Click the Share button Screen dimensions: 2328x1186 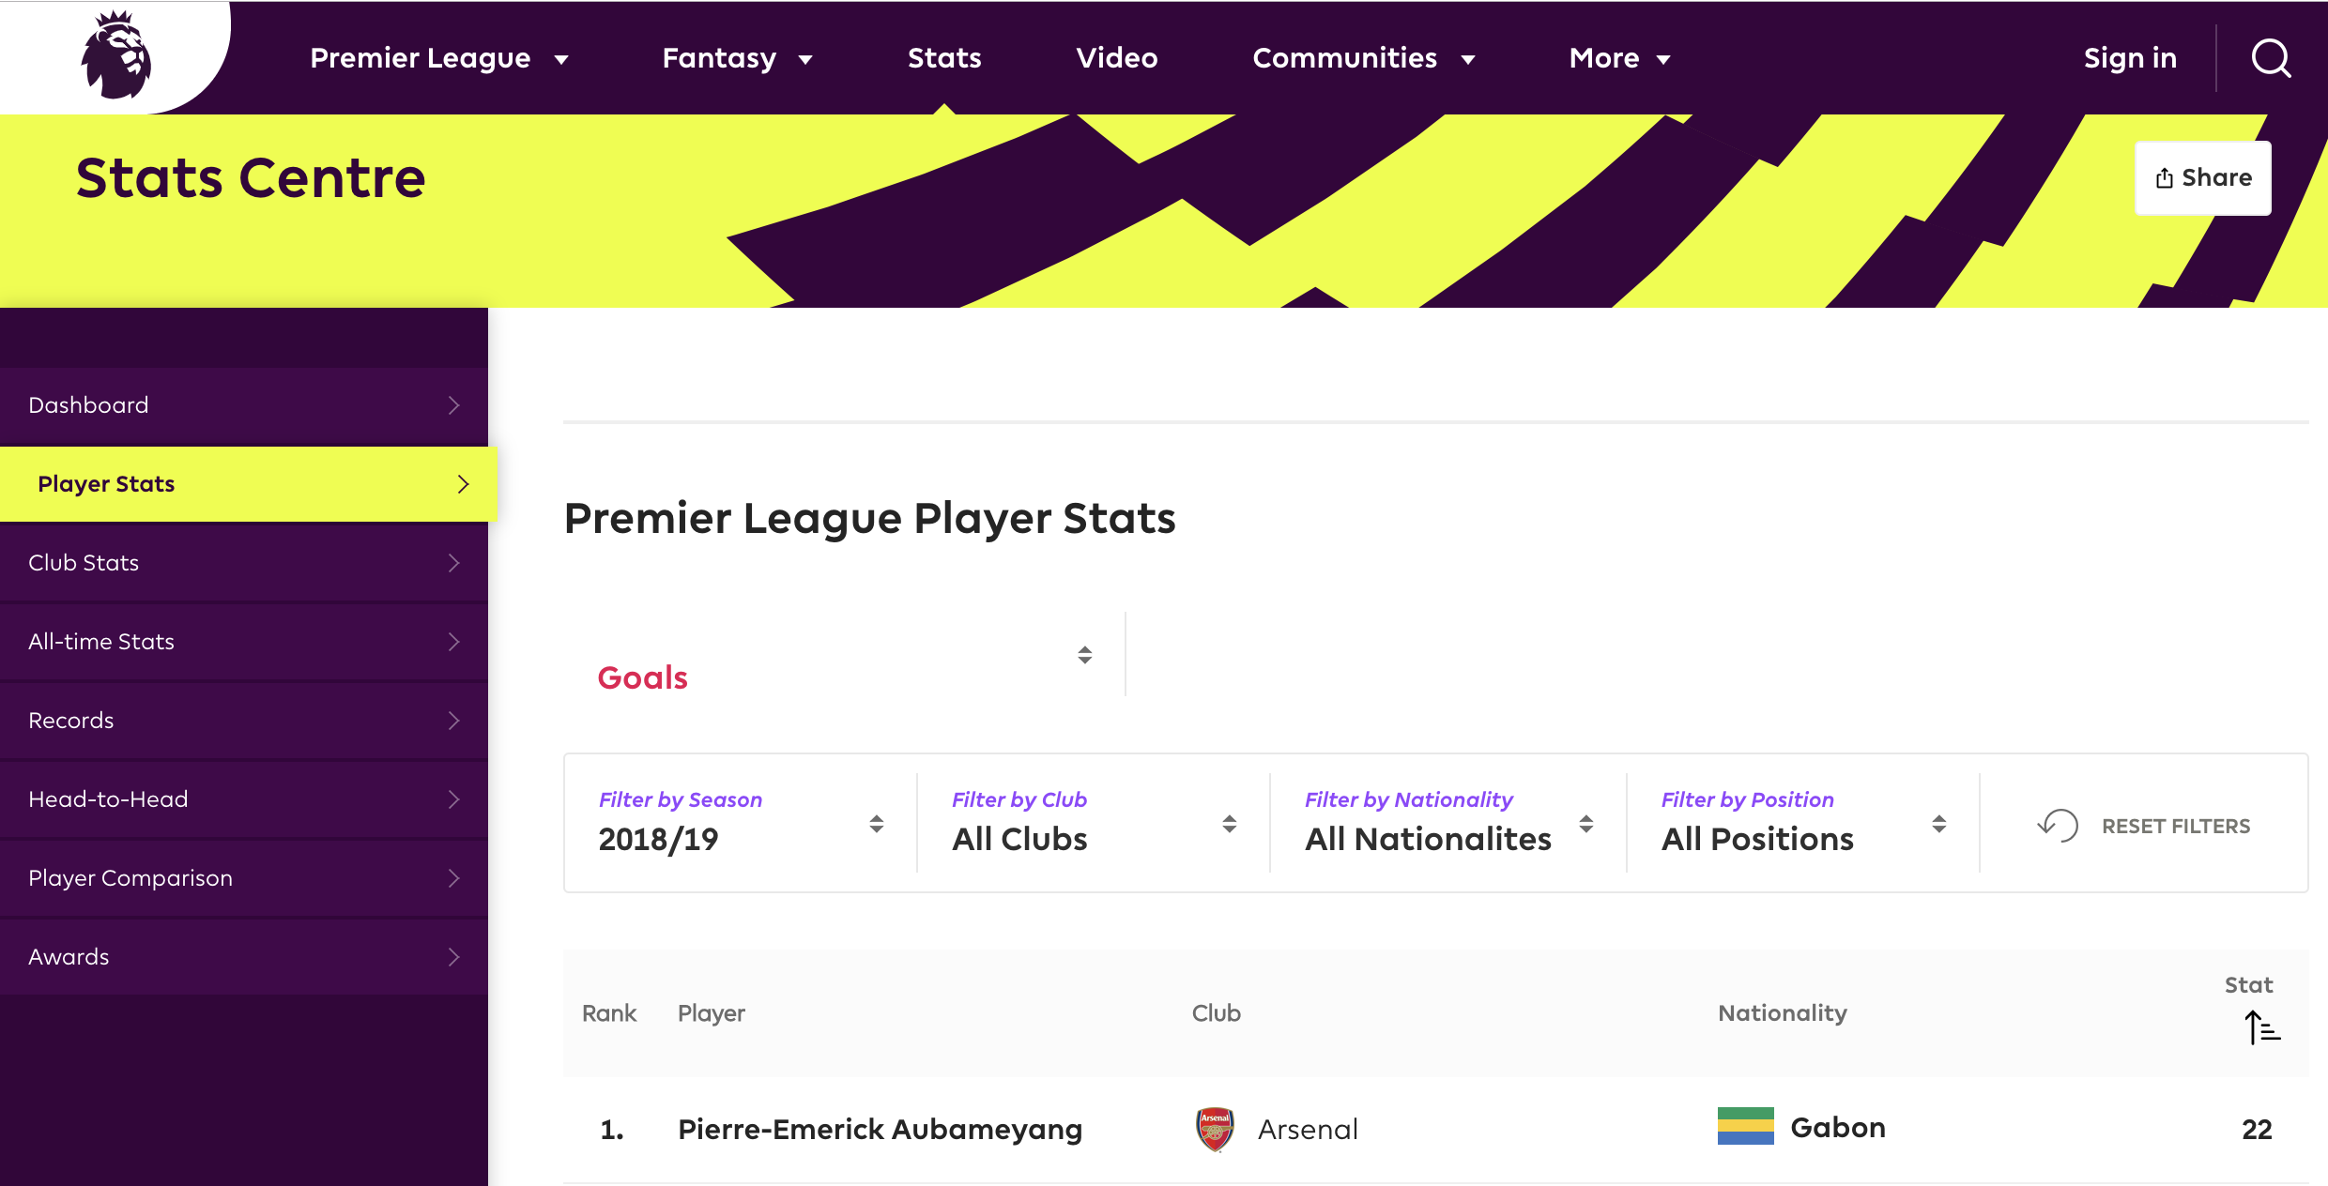(2202, 178)
